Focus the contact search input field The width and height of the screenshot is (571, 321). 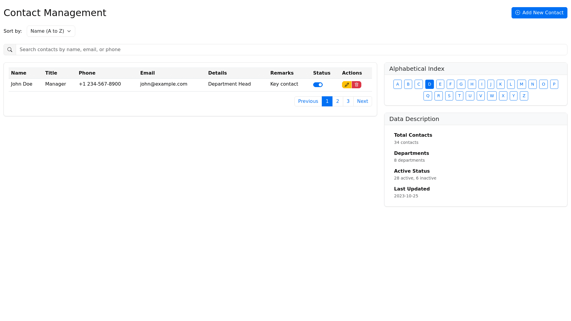(291, 50)
